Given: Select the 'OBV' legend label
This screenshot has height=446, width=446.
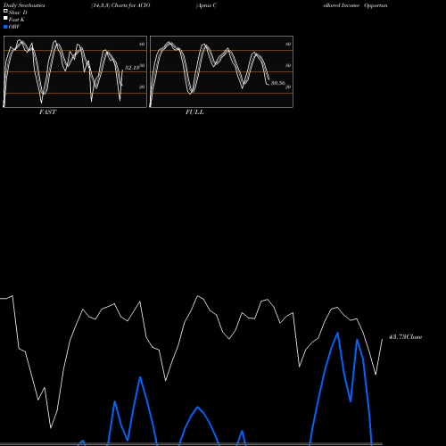Looking at the screenshot, I should pos(14,27).
